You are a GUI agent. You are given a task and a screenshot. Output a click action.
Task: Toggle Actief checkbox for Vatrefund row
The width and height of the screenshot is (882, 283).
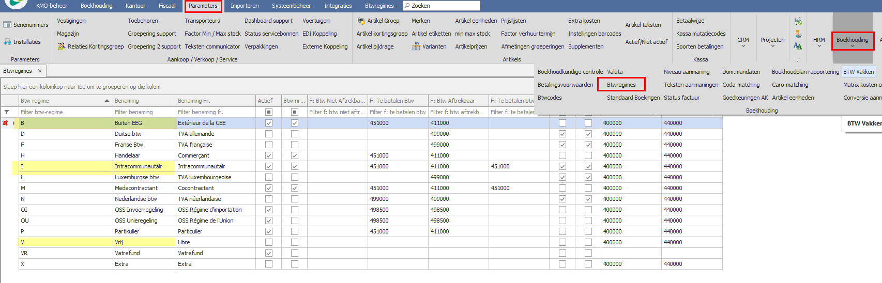coord(268,253)
